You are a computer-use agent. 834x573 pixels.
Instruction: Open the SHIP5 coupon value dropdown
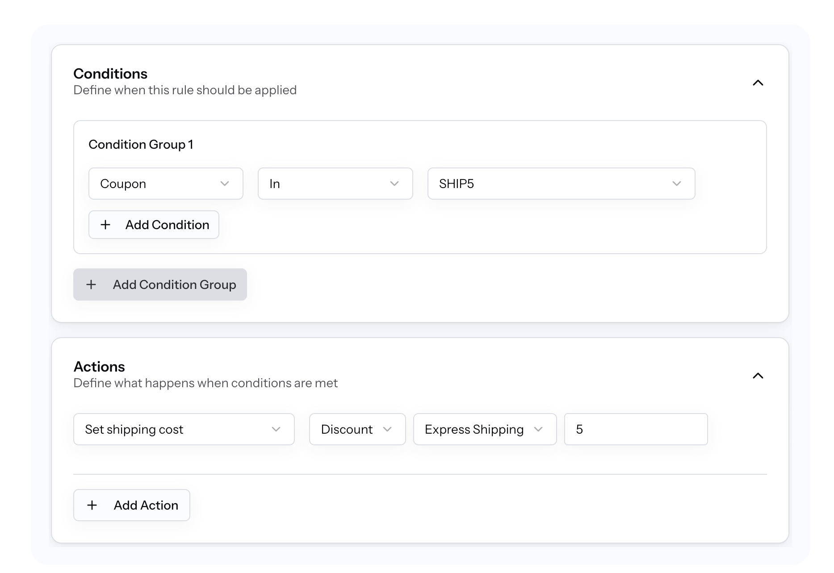point(561,184)
